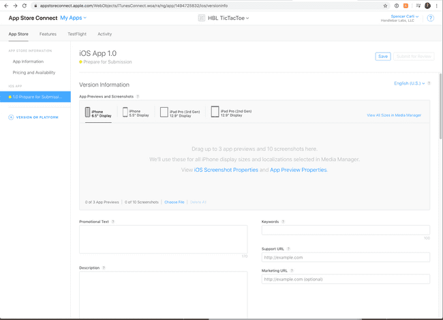This screenshot has width=443, height=320.
Task: Open the browser three-dot menu
Action: coord(436,5)
